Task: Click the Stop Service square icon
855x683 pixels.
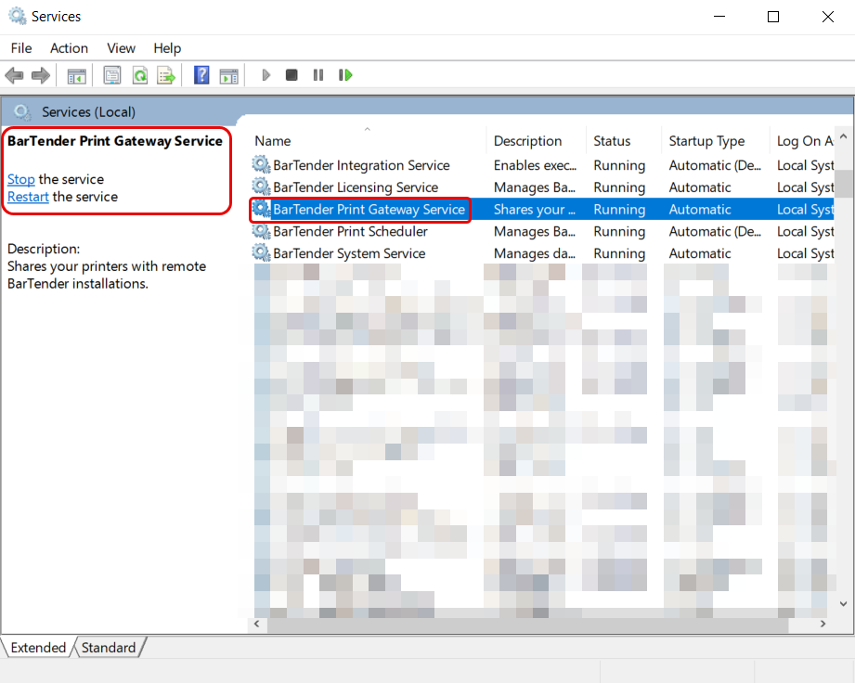Action: (291, 74)
